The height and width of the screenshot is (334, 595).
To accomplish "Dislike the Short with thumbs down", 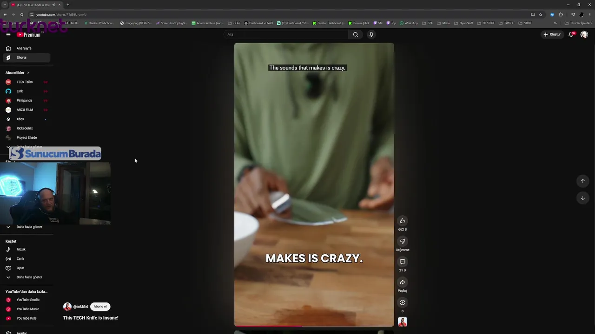I will [403, 241].
